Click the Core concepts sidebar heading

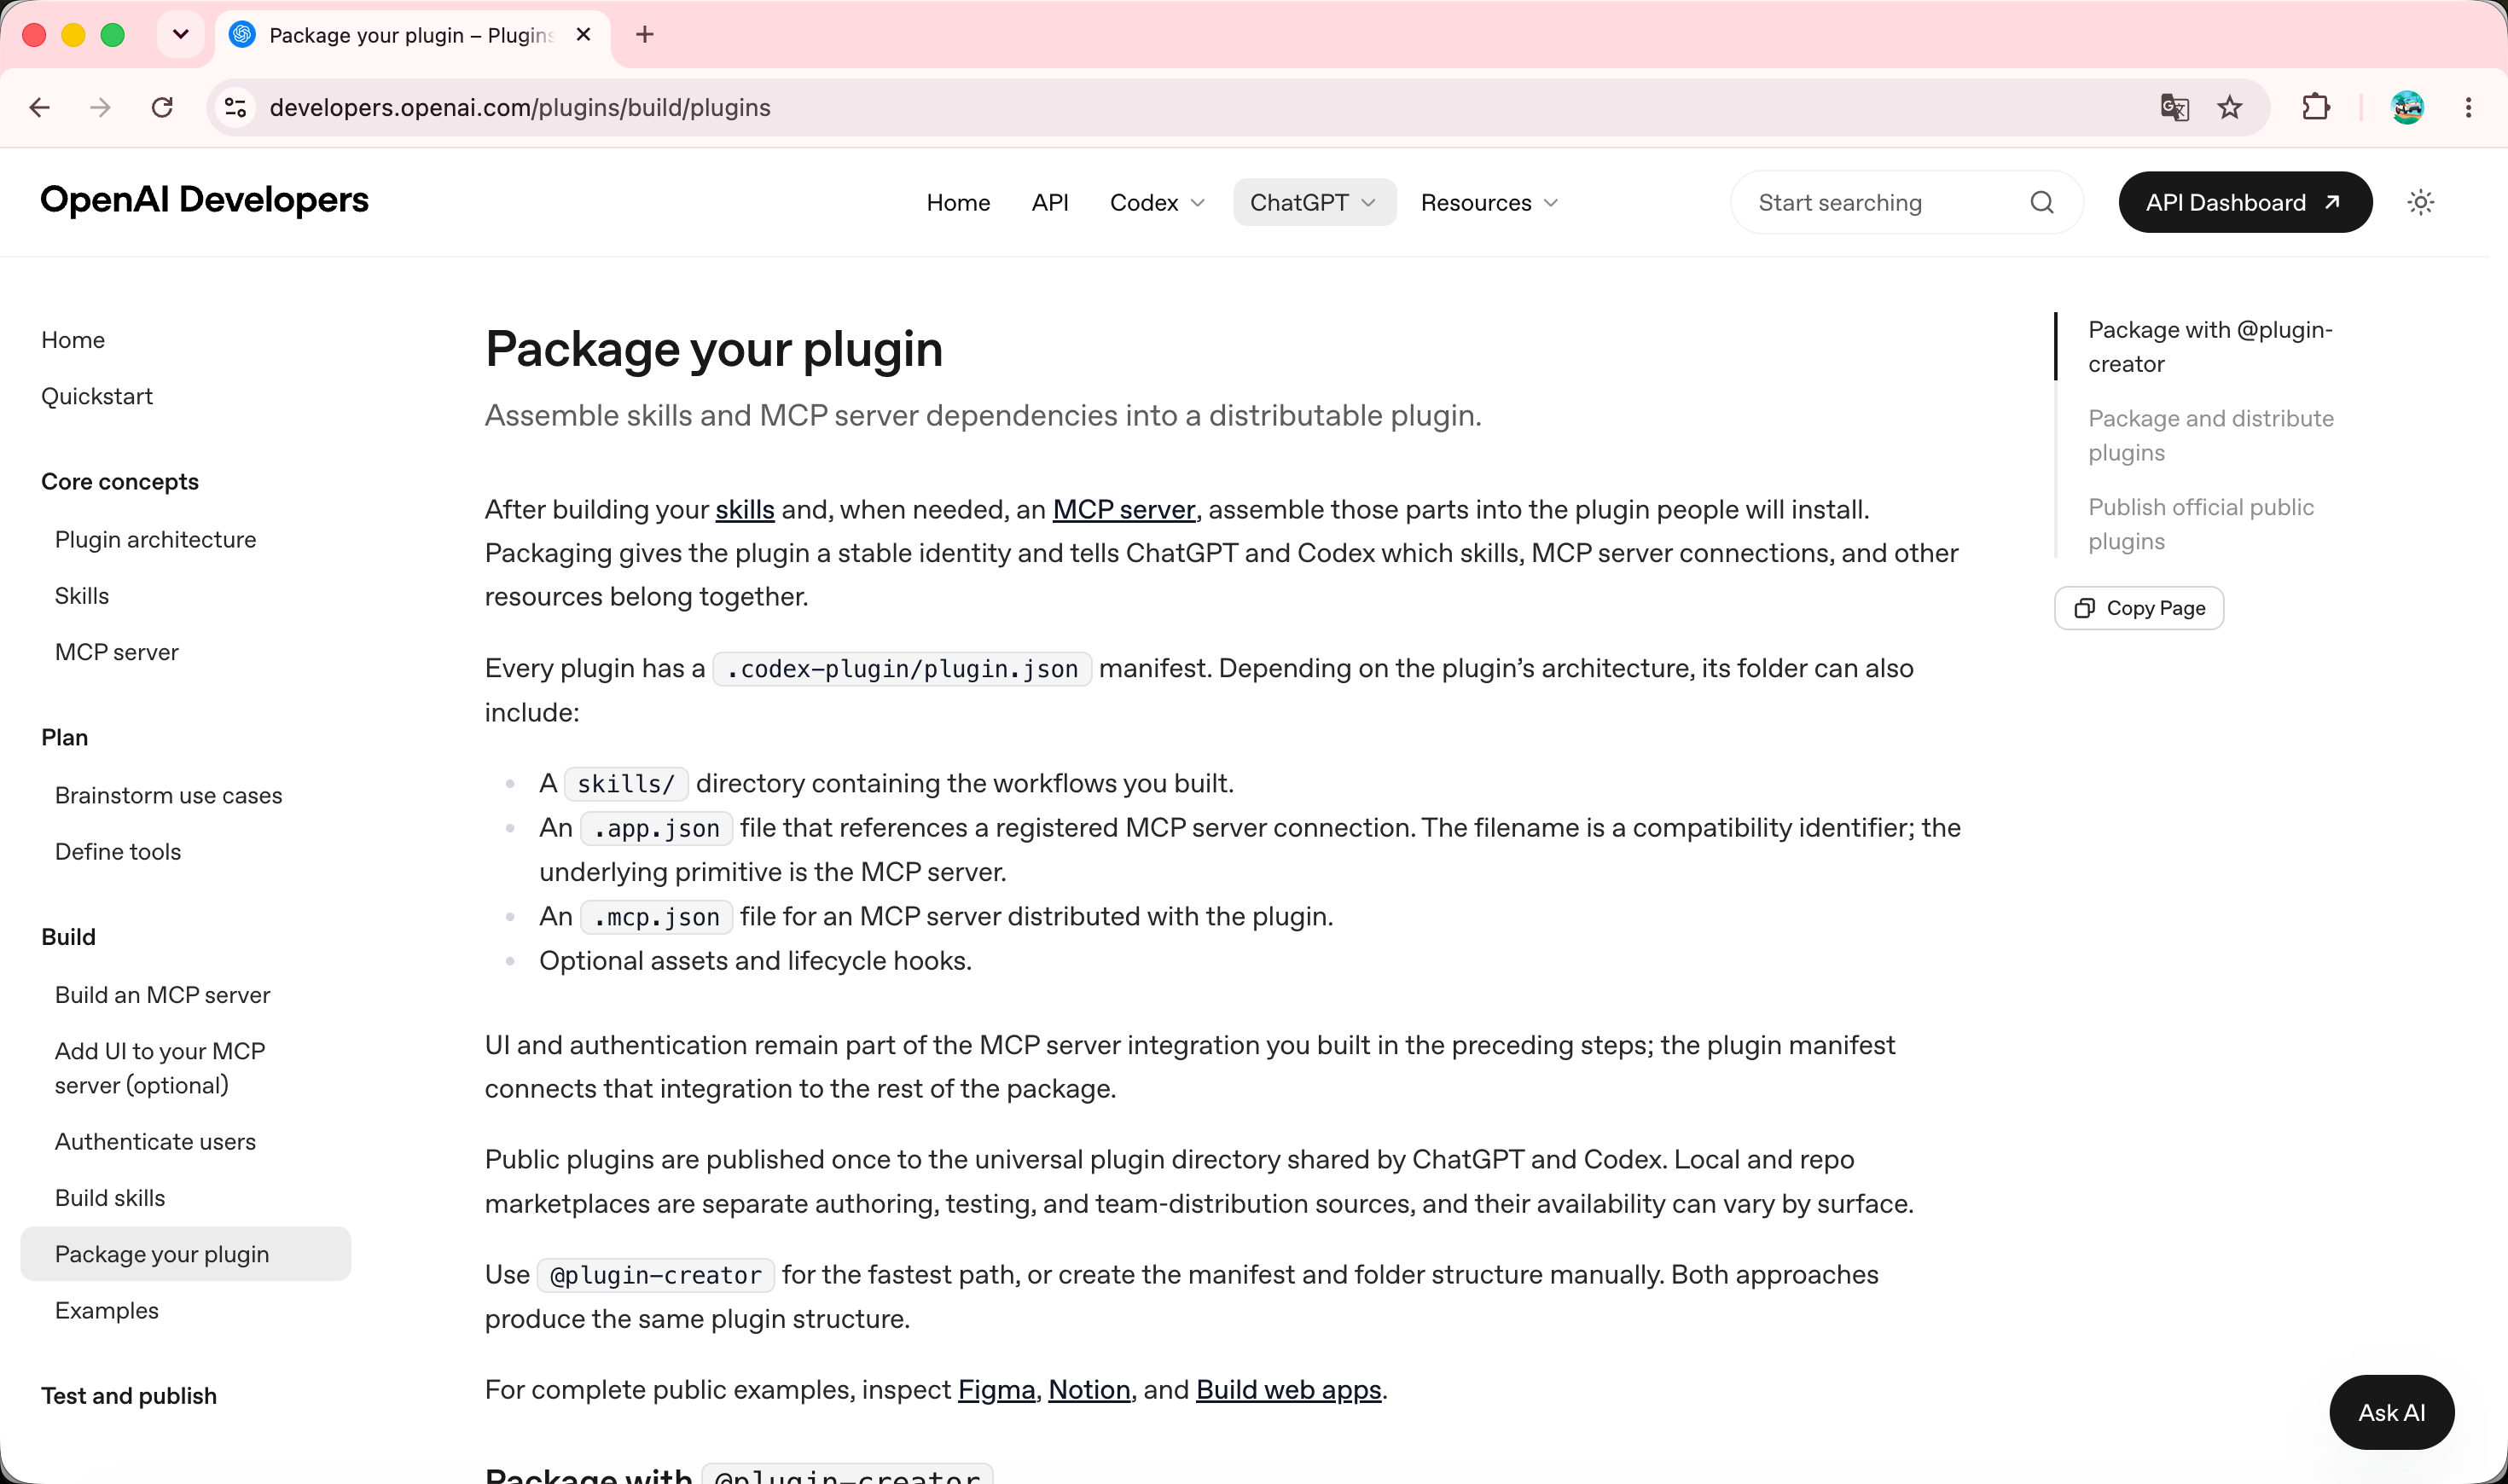pyautogui.click(x=120, y=482)
